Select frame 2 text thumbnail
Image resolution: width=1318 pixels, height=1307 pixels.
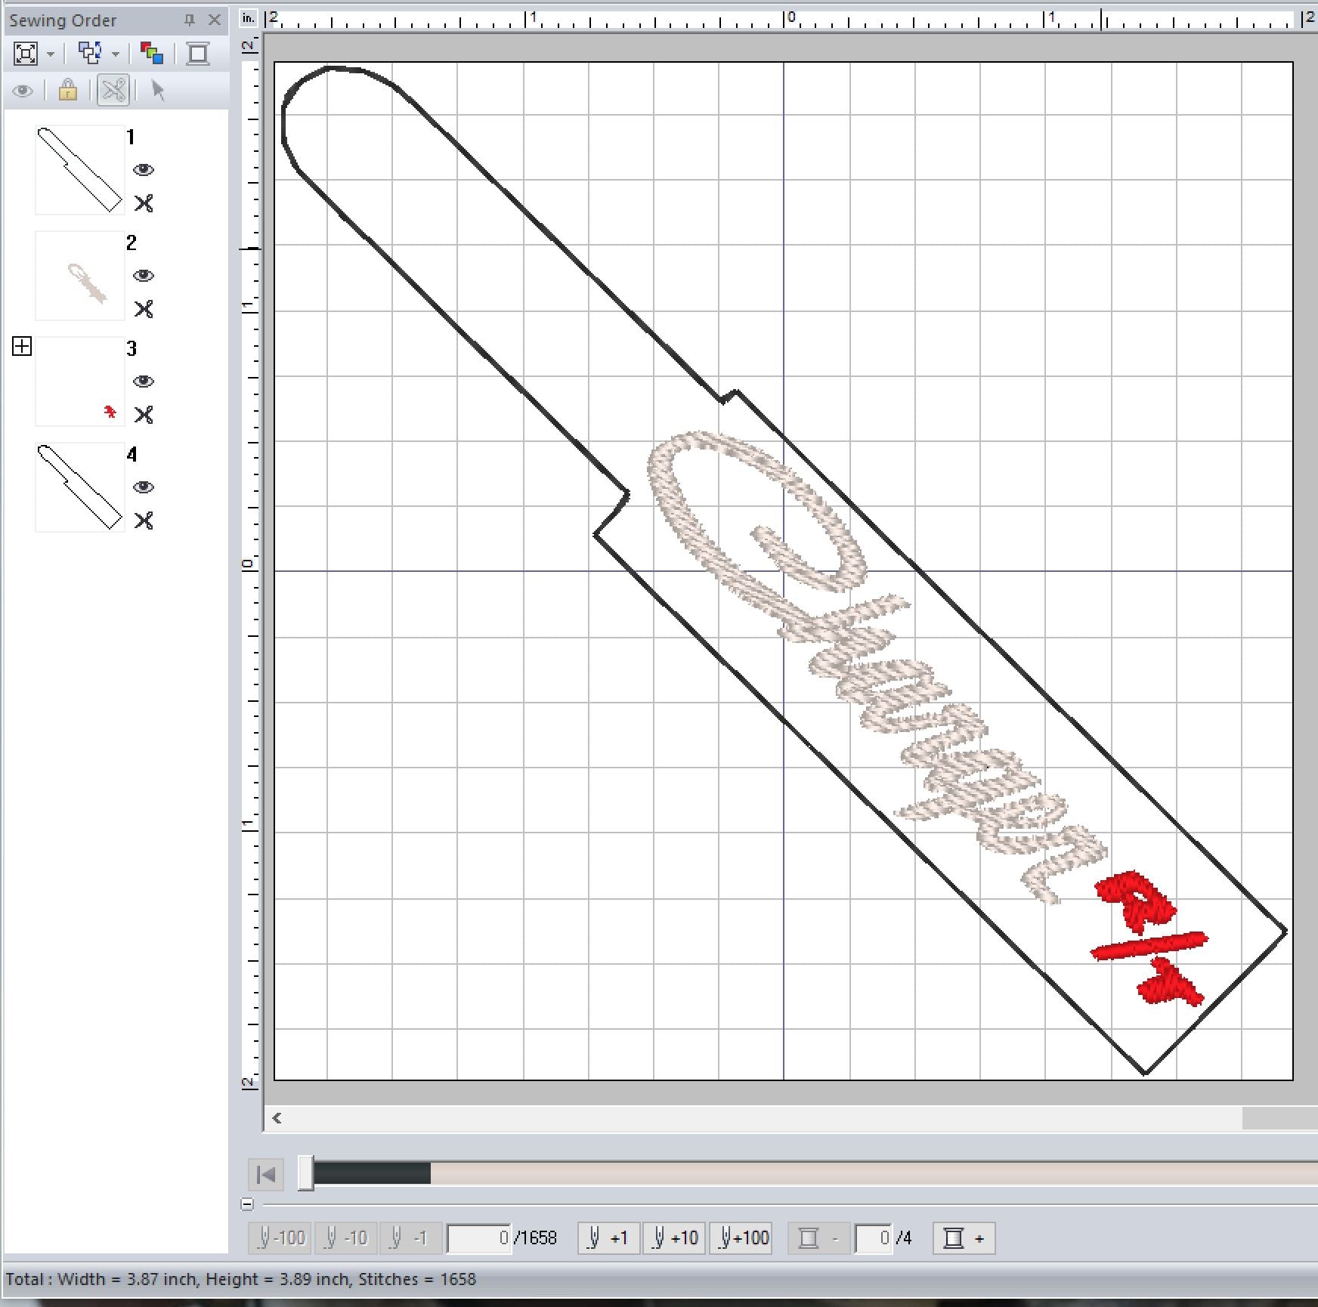pos(80,276)
